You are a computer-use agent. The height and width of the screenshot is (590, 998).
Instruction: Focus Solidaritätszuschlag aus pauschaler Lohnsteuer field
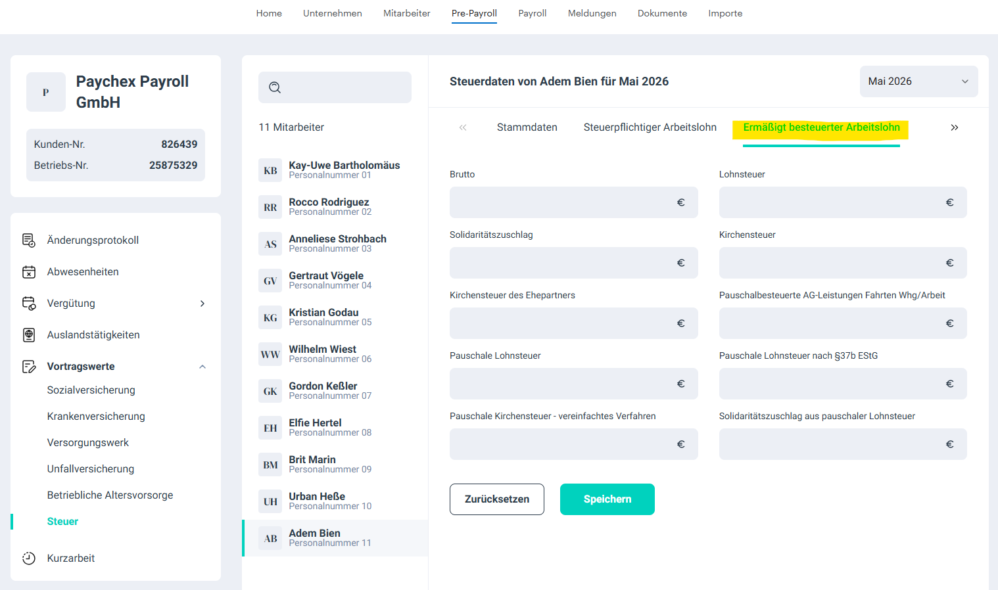click(843, 444)
